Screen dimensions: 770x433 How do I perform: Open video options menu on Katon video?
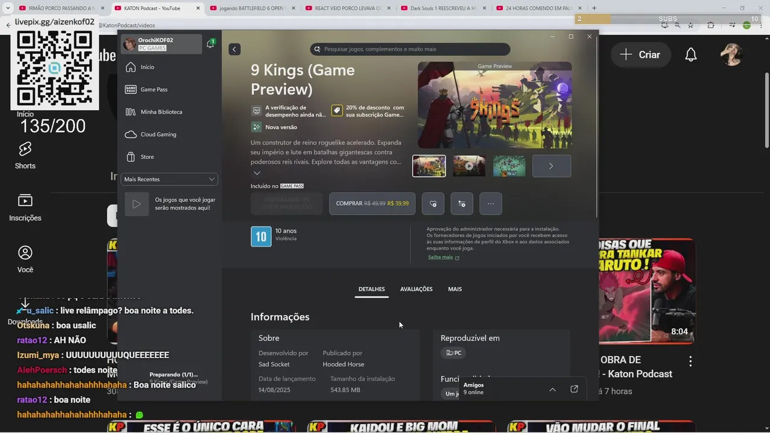pos(691,361)
